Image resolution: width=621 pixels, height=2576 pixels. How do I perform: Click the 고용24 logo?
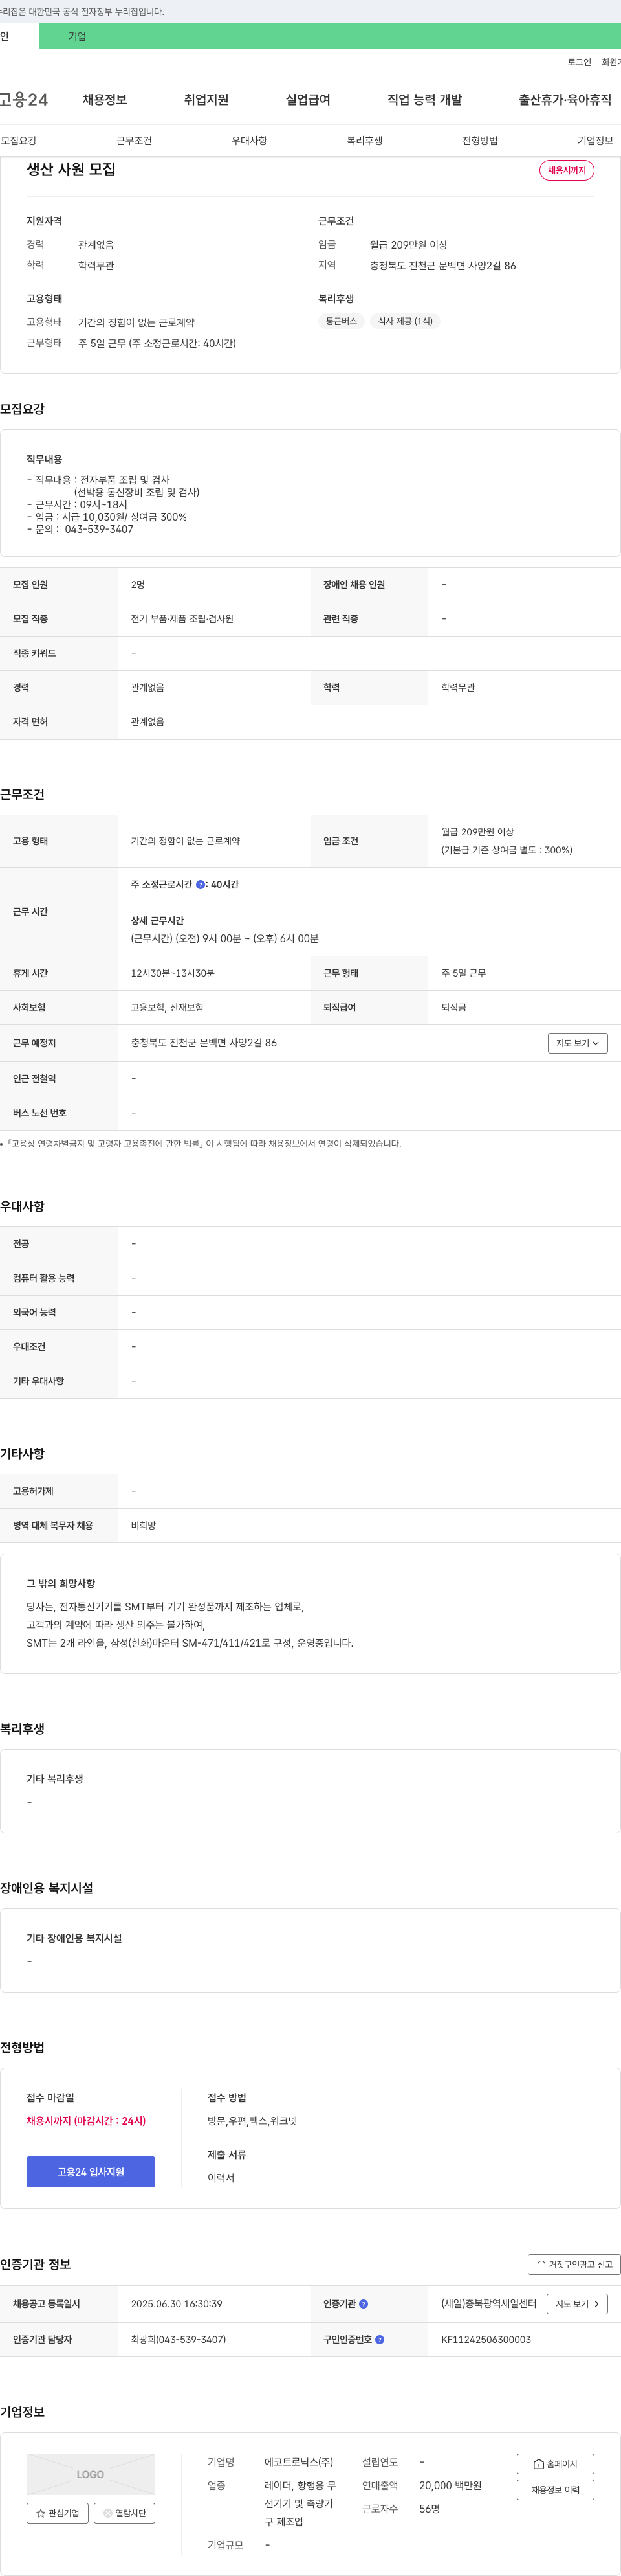point(24,100)
